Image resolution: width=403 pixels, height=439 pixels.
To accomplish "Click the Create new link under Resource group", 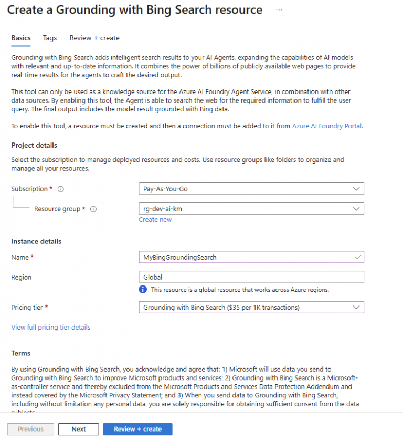I will (x=155, y=219).
